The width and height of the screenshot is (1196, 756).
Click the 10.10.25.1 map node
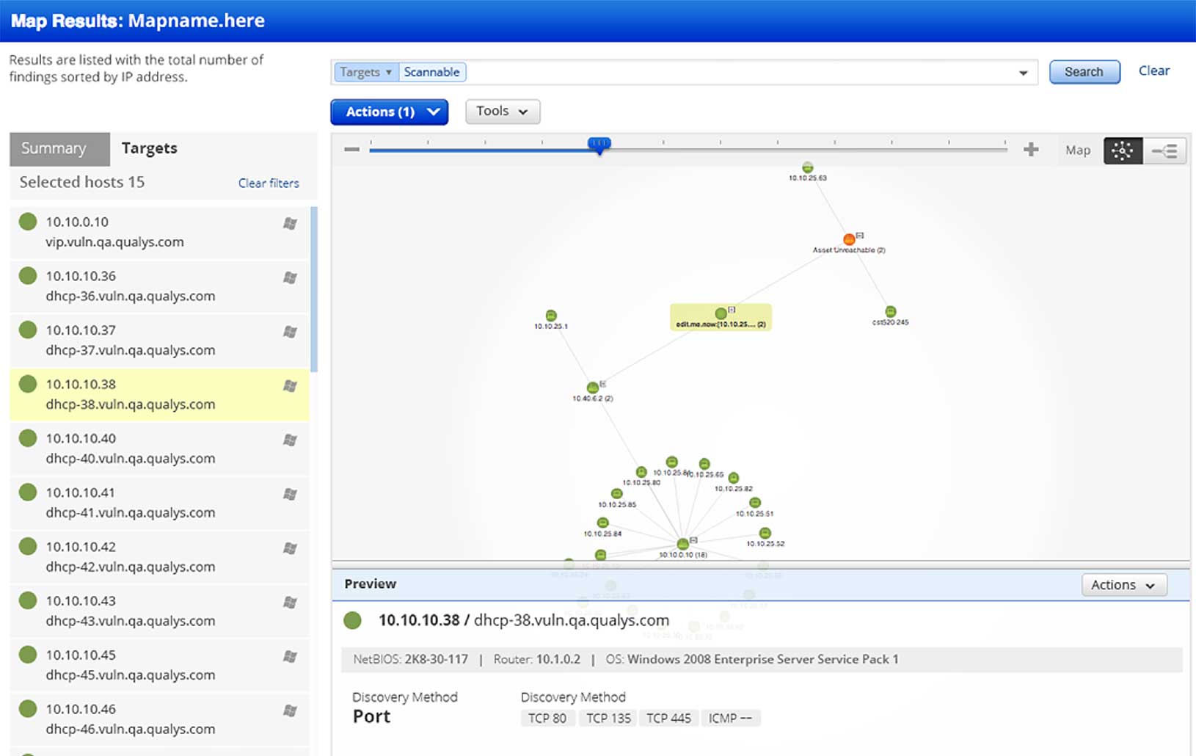pyautogui.click(x=551, y=316)
